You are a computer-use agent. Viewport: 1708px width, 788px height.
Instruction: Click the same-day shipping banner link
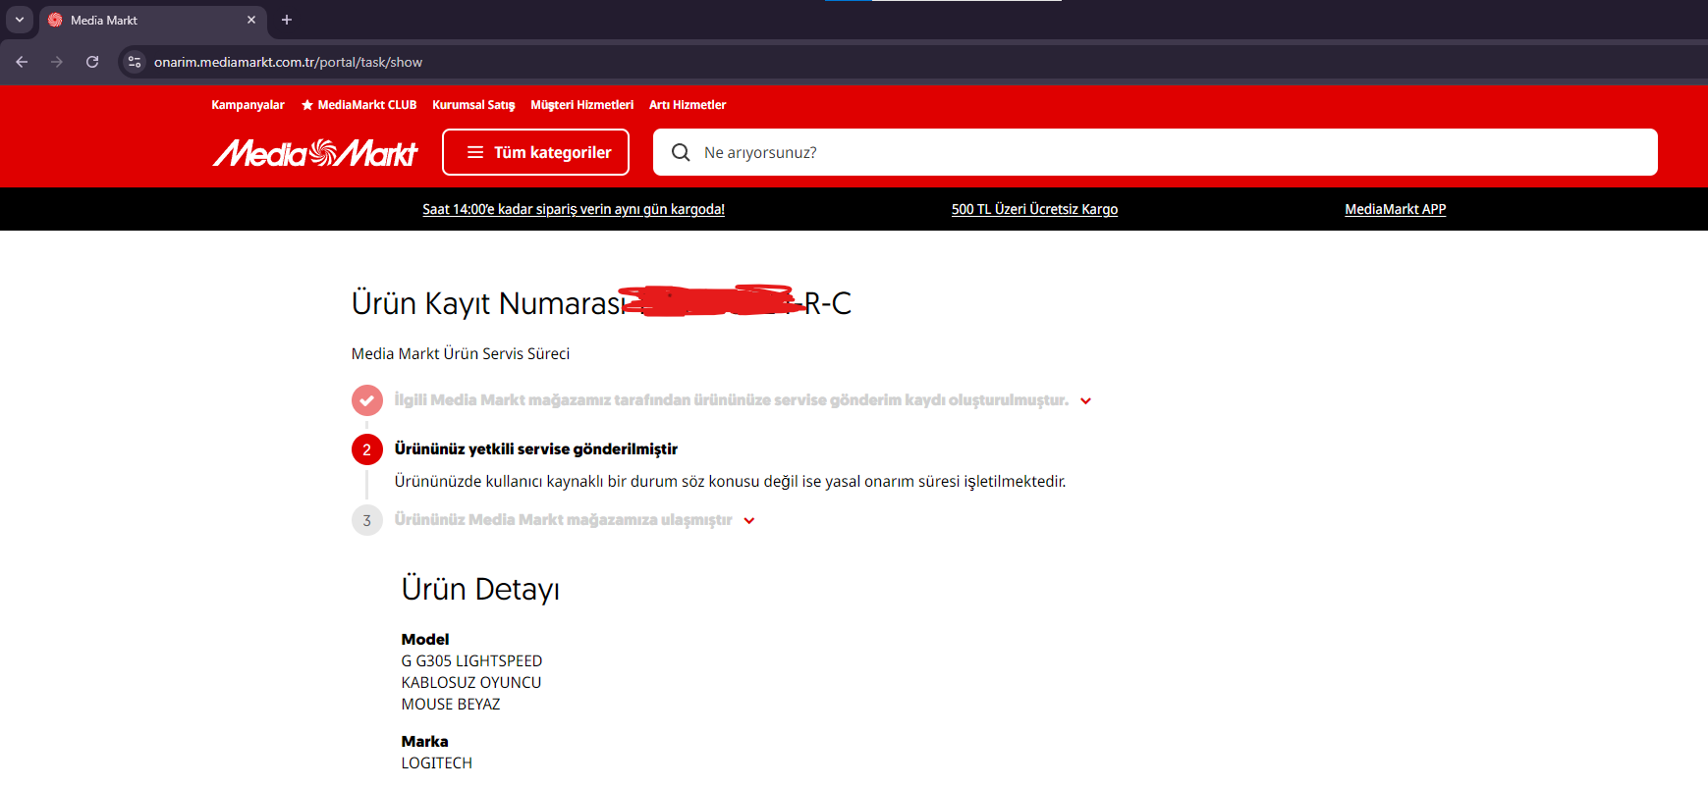574,209
